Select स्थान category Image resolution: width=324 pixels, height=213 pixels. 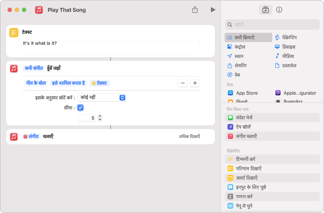tap(235, 56)
